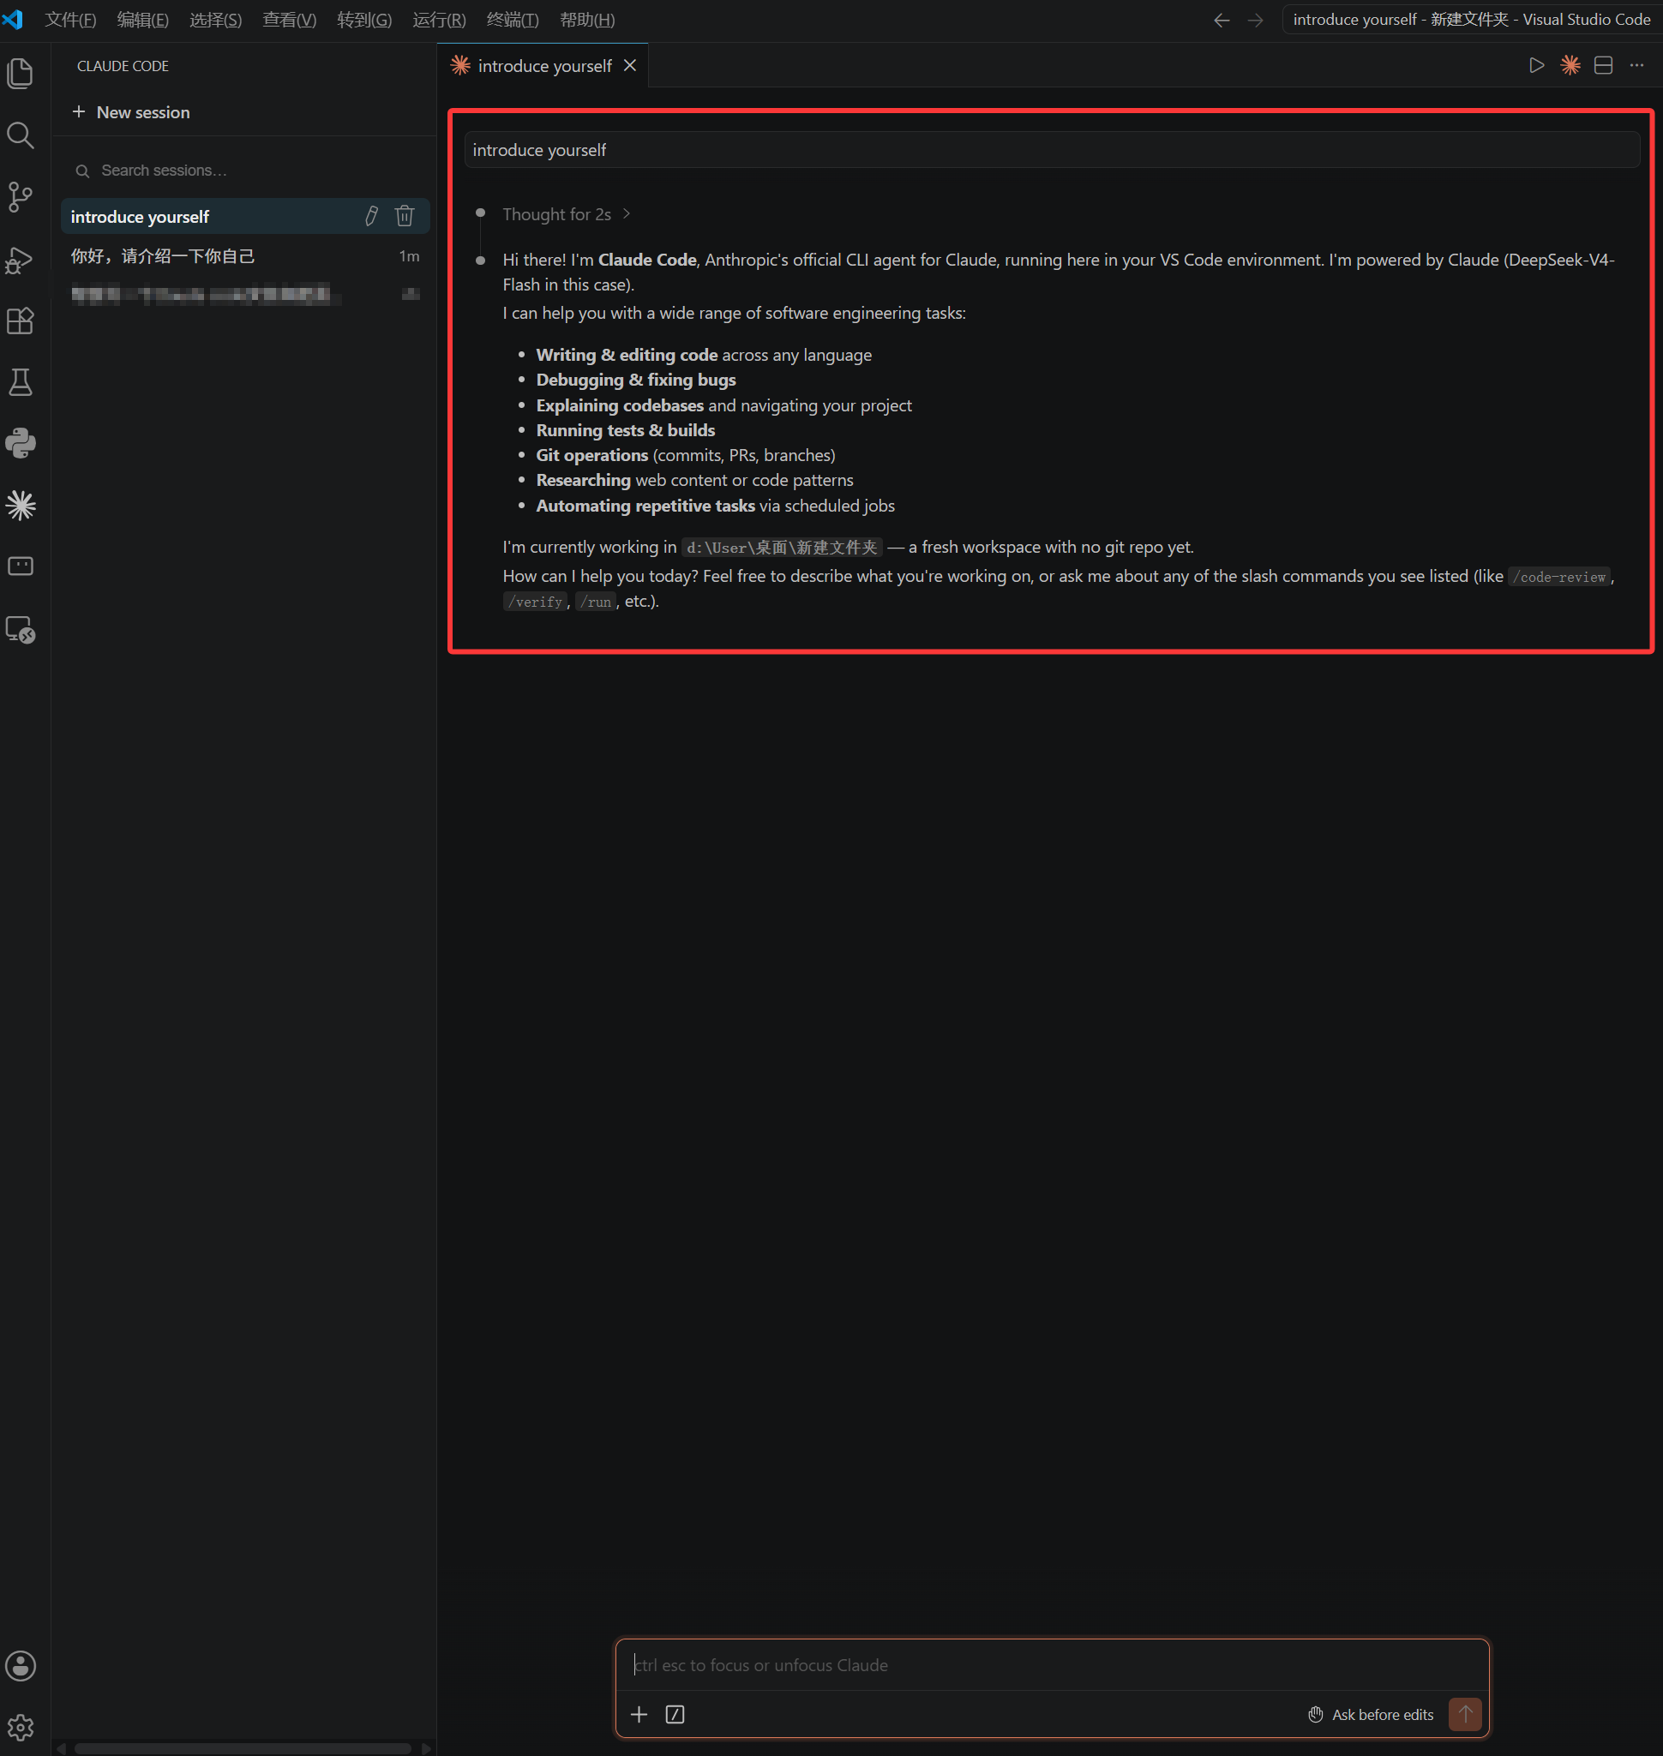Click the '/run' inline code
Screen dimensions: 1663x1756
point(596,602)
